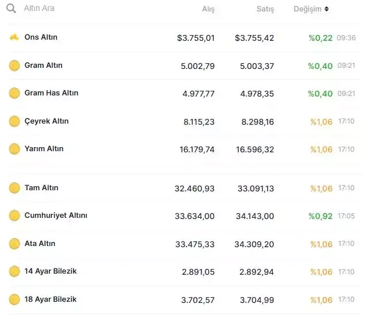The image size is (366, 315).
Task: Open the Ons Altın link
Action: pos(41,37)
